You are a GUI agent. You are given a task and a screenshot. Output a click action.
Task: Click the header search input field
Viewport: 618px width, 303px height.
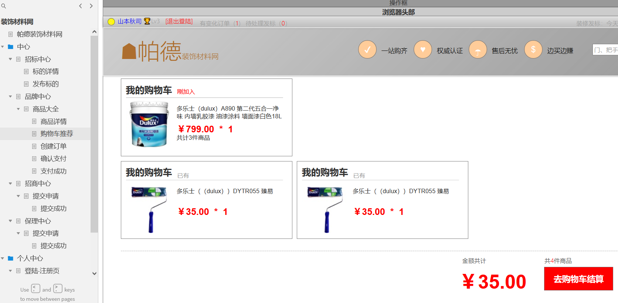[x=605, y=50]
